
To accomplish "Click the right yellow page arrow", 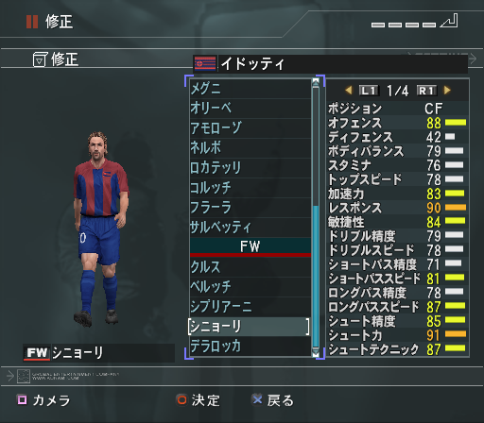I will (447, 91).
